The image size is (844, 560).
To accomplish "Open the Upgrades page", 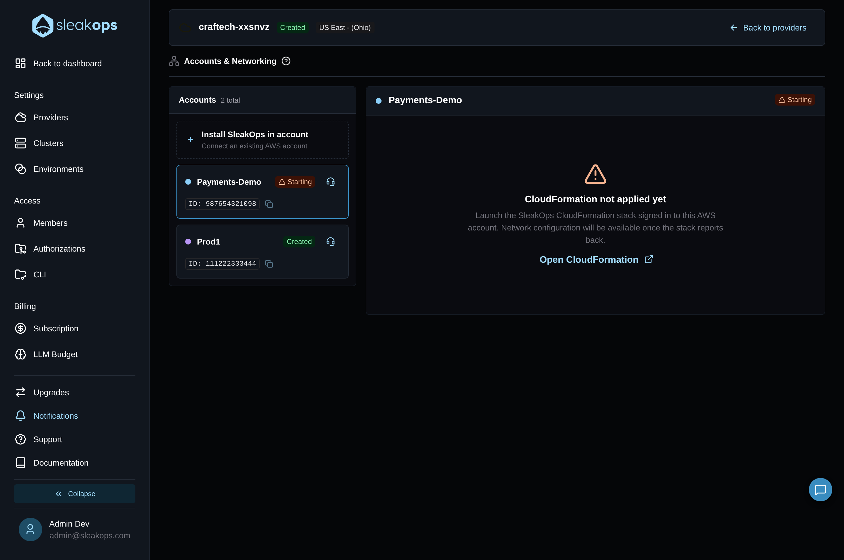I will click(x=42, y=392).
